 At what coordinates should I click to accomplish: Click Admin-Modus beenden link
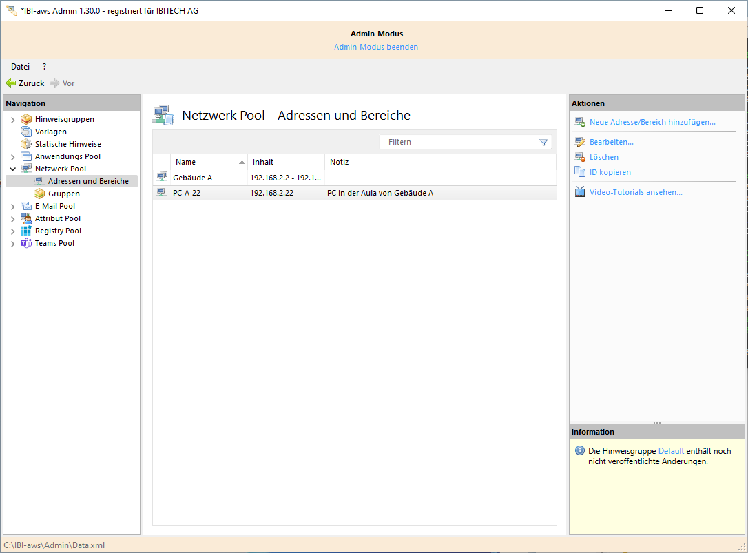point(376,47)
